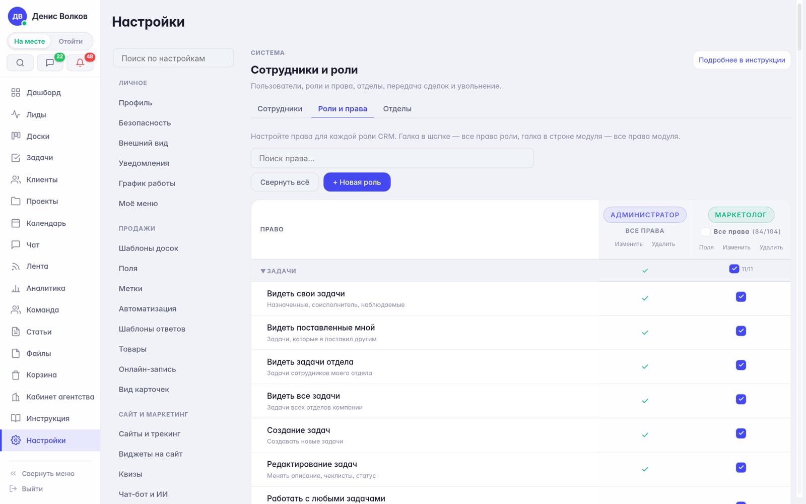Click Удалить under Маркетолог role
The width and height of the screenshot is (806, 504).
coord(771,247)
